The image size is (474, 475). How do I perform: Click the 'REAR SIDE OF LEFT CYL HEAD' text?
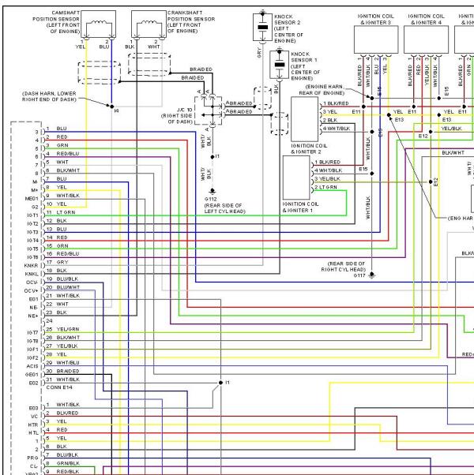point(224,208)
